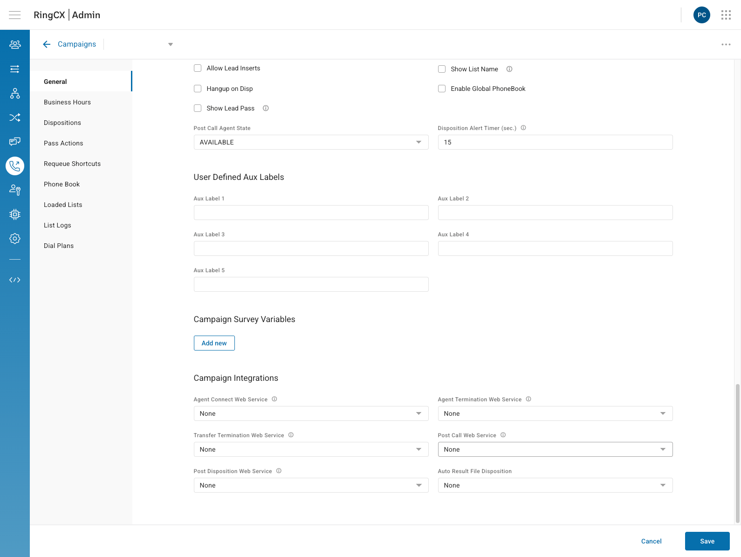This screenshot has width=741, height=557.
Task: Click the Aux Label 3 field
Action: (x=311, y=248)
